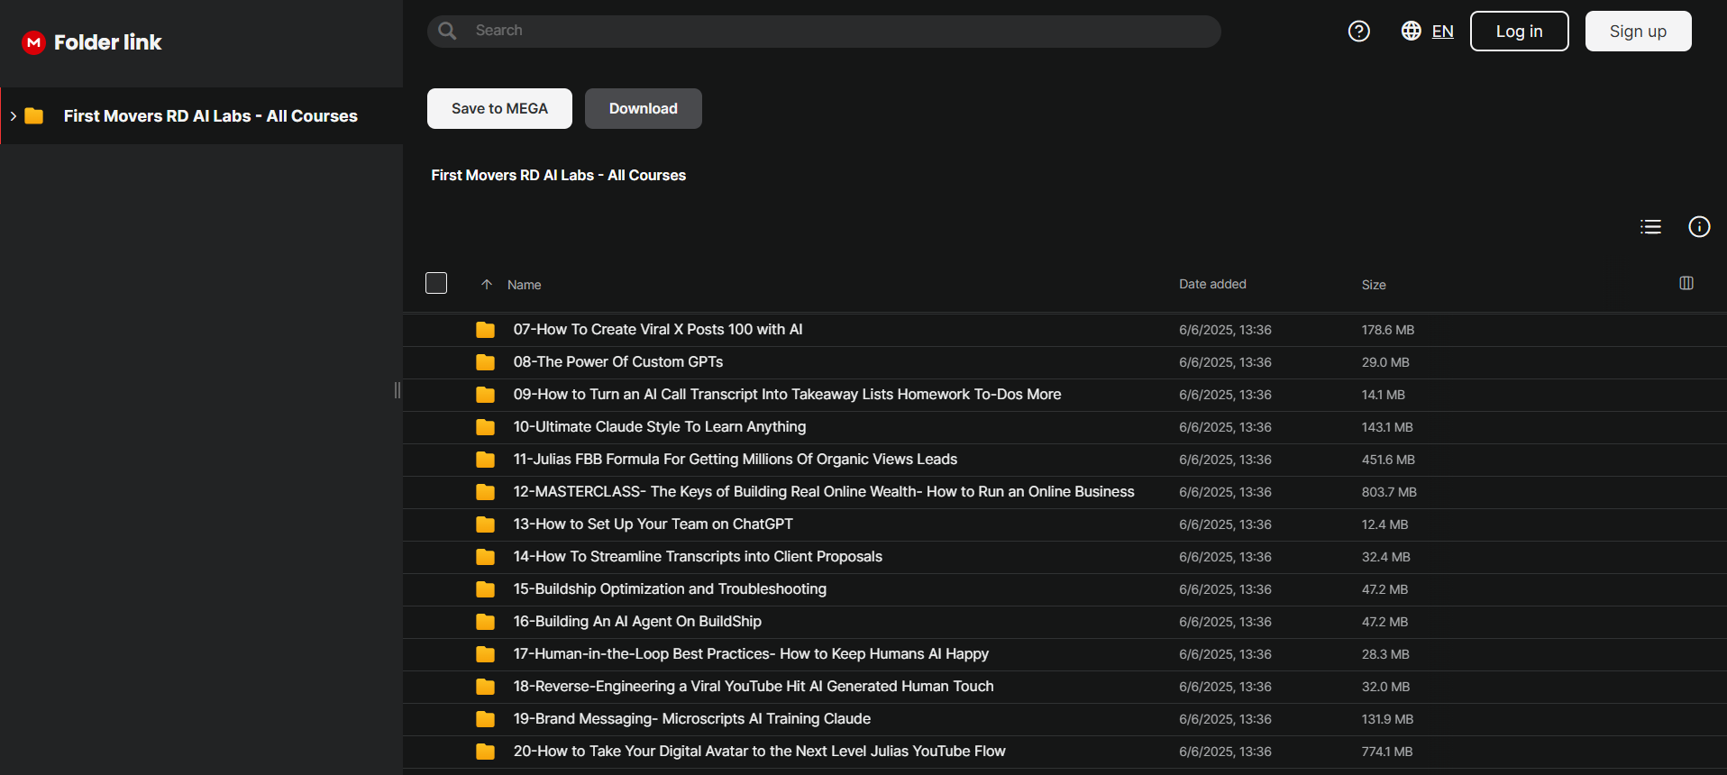Open 07-How To Create Viral X Posts 100 with AI
The width and height of the screenshot is (1727, 775).
tap(658, 330)
